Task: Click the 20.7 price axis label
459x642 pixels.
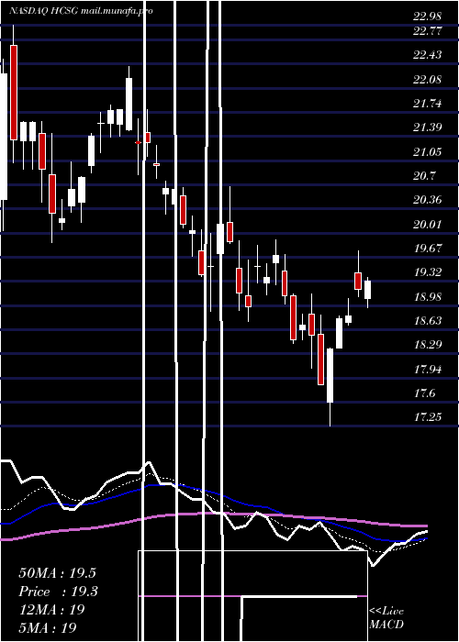Action: coord(424,176)
